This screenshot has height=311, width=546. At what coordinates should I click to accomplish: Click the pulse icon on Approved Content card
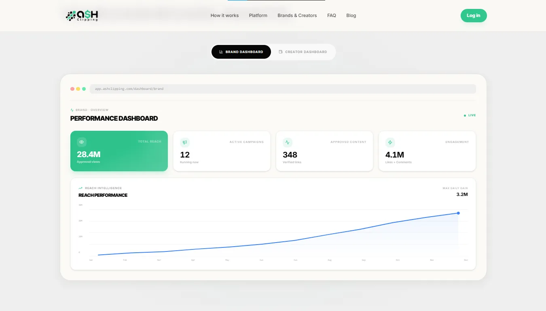tap(288, 142)
